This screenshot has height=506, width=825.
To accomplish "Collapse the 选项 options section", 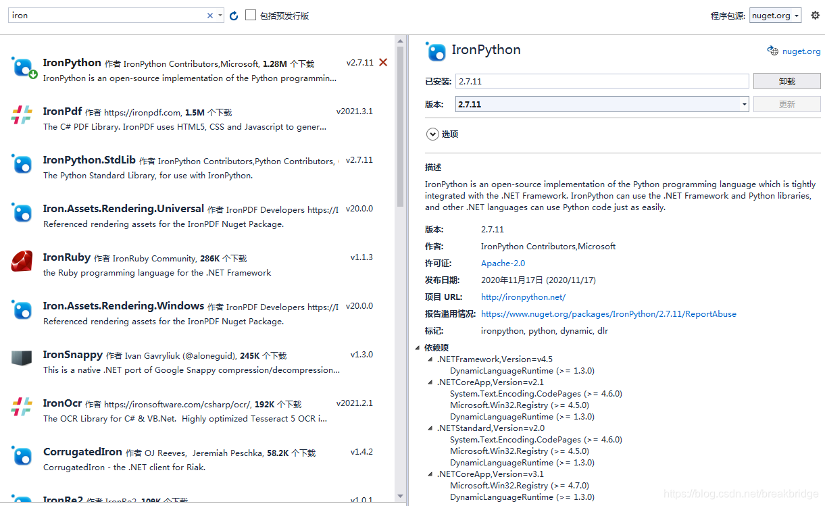I will click(432, 134).
